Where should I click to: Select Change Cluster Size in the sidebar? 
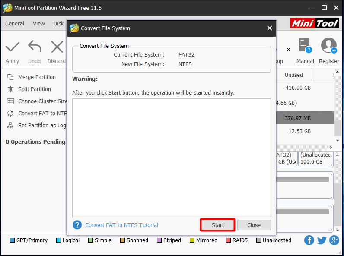[36, 101]
